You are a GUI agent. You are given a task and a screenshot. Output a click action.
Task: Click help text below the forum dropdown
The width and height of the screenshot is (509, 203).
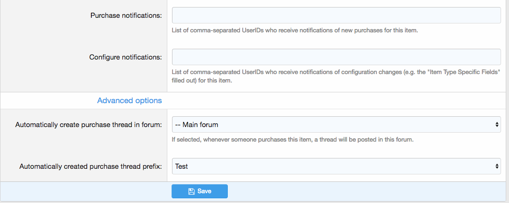pos(292,140)
